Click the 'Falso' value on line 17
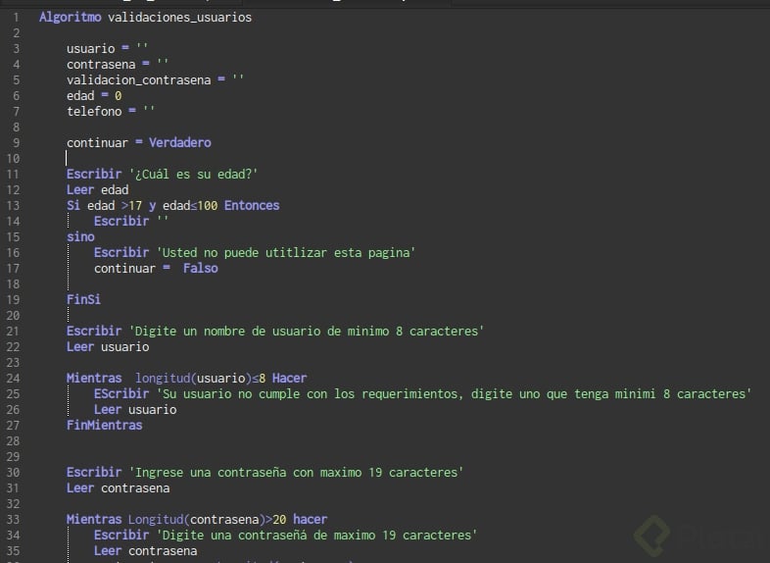The image size is (770, 563). [201, 269]
